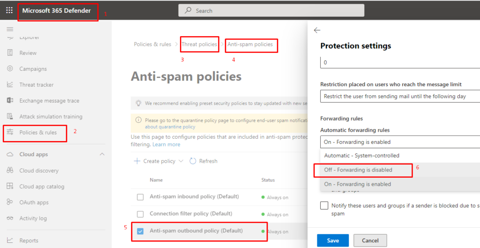480x248 pixels.
Task: Sort by the Name column header
Action: click(156, 180)
